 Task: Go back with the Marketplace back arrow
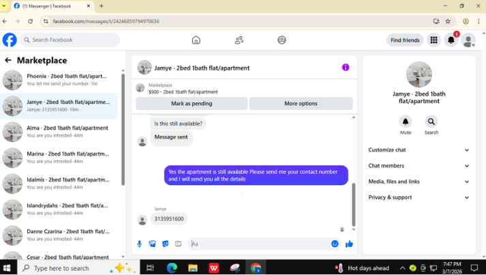8,60
